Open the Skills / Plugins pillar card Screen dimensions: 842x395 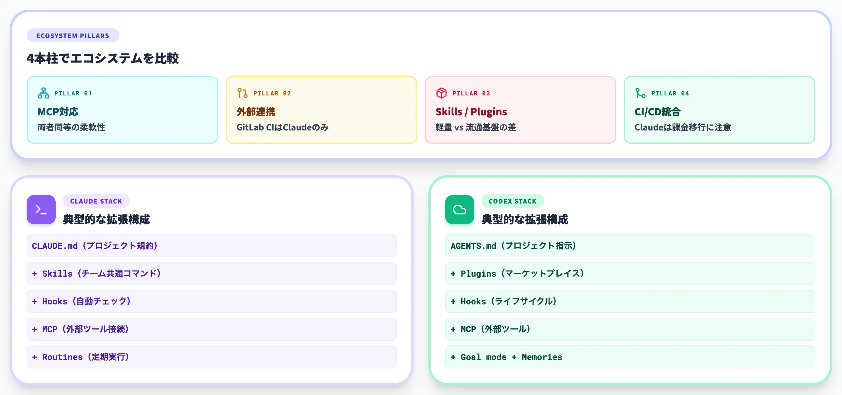(521, 110)
